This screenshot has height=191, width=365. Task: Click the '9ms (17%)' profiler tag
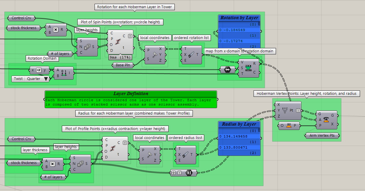(x=120, y=57)
